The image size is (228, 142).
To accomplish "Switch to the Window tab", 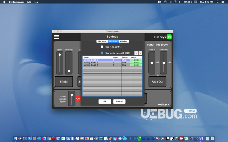I will tap(124, 41).
